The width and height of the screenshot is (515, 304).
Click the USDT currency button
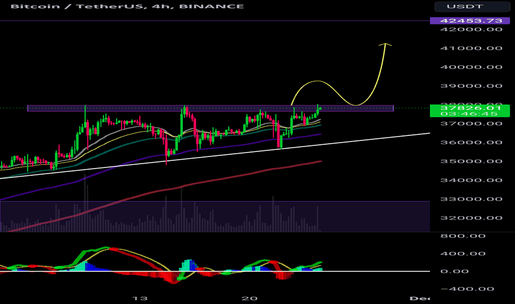(x=472, y=7)
